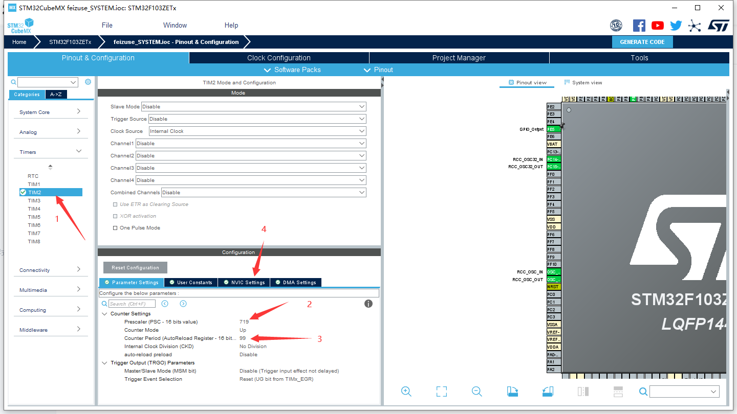Click the Reset Configuration button
Viewport: 737px width, 414px height.
coord(135,268)
